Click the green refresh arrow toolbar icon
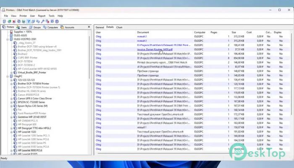Screen dimensions: 294x168 pyautogui.click(x=9, y=21)
